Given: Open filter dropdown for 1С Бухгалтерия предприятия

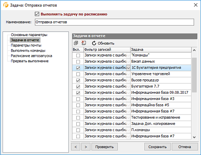Looking at the screenshot, I should [x=128, y=68].
